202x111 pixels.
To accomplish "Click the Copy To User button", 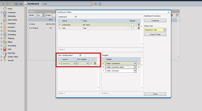I will (x=155, y=34).
